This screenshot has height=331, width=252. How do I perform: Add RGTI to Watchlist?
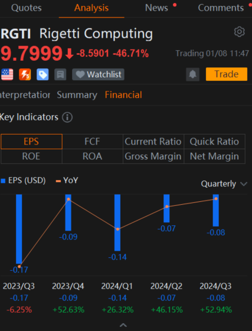[x=98, y=74]
